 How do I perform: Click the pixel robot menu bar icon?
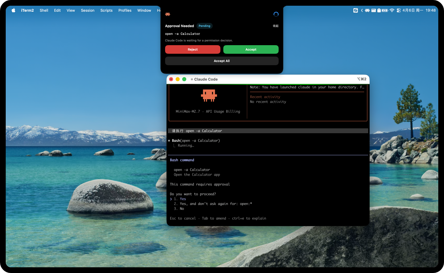[x=367, y=10]
